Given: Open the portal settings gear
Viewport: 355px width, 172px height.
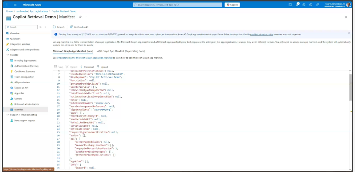Looking at the screenshot, I should (304, 5).
